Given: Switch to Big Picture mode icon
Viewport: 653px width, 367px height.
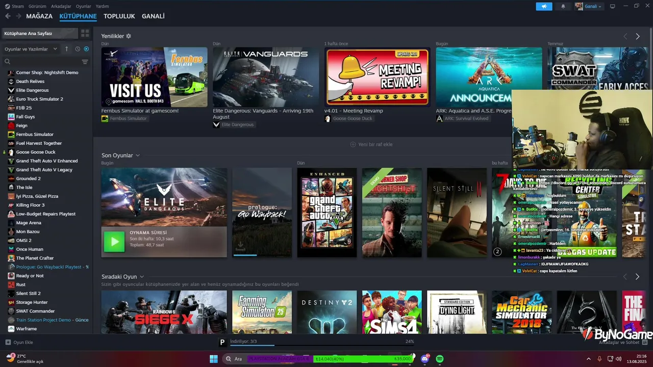Looking at the screenshot, I should [x=613, y=6].
